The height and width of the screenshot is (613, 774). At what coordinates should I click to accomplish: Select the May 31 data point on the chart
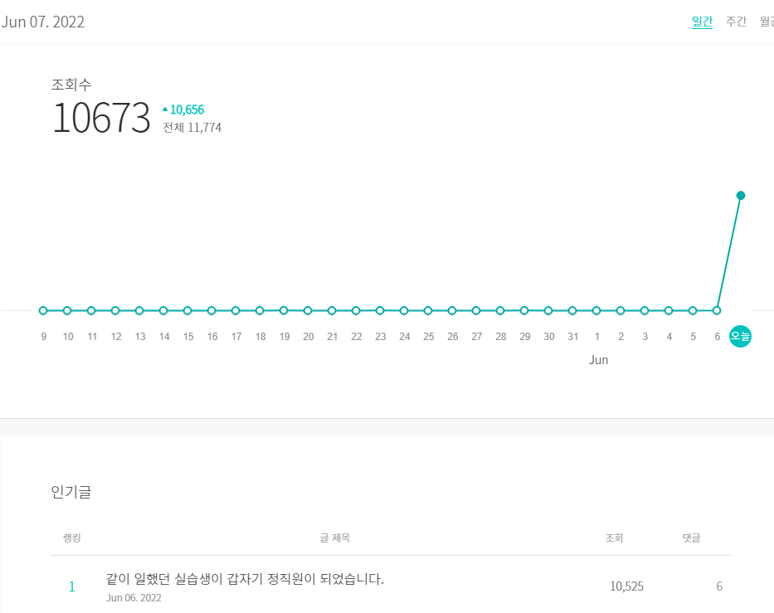click(572, 310)
